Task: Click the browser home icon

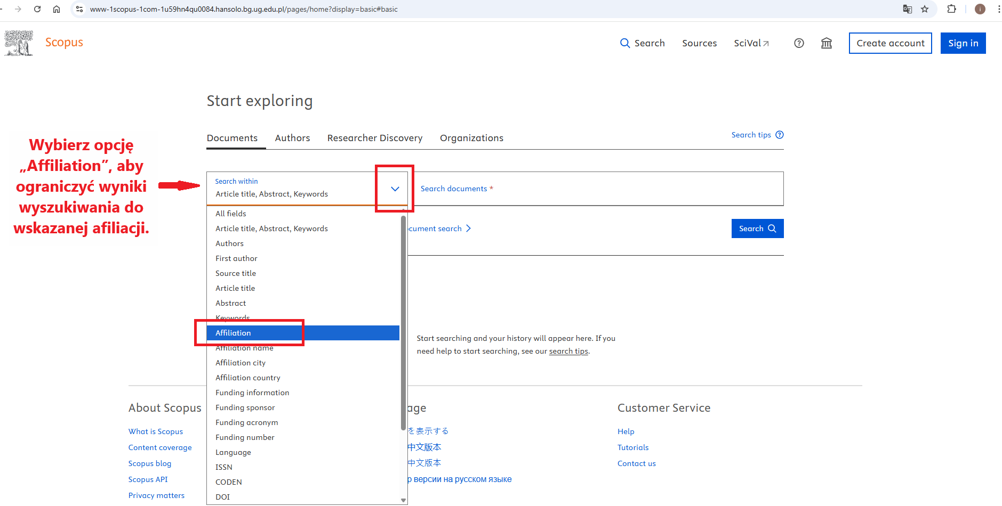Action: [x=57, y=9]
